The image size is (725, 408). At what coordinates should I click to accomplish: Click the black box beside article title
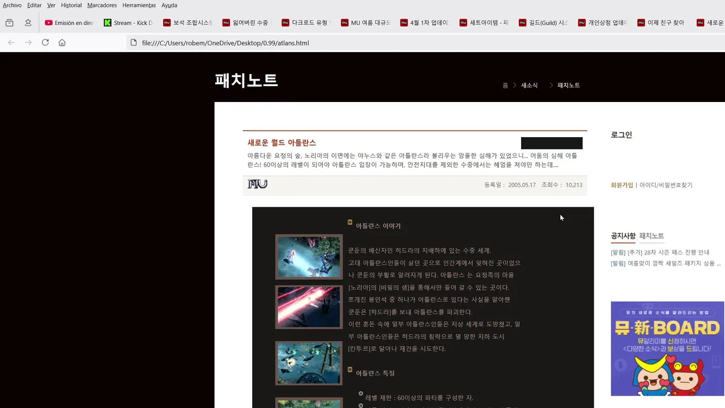[x=552, y=143]
